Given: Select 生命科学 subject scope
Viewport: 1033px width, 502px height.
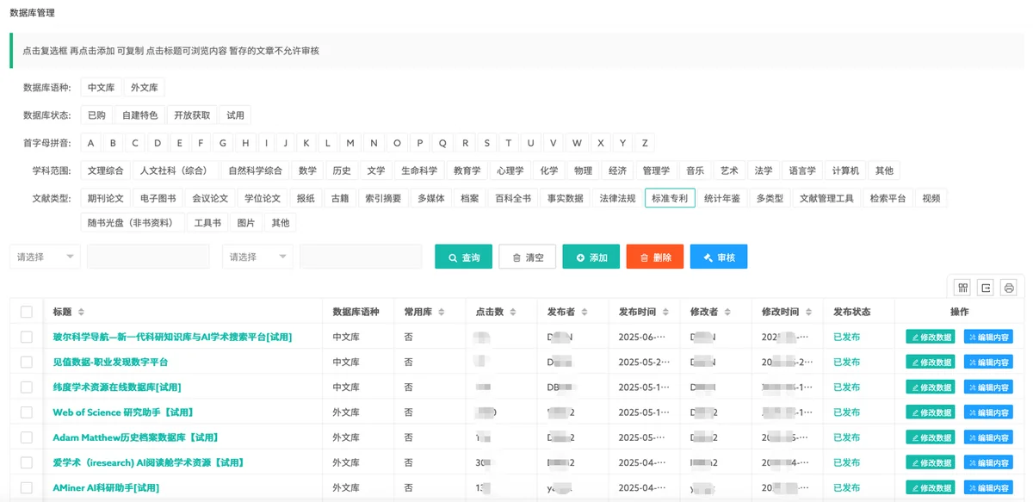Looking at the screenshot, I should (419, 170).
